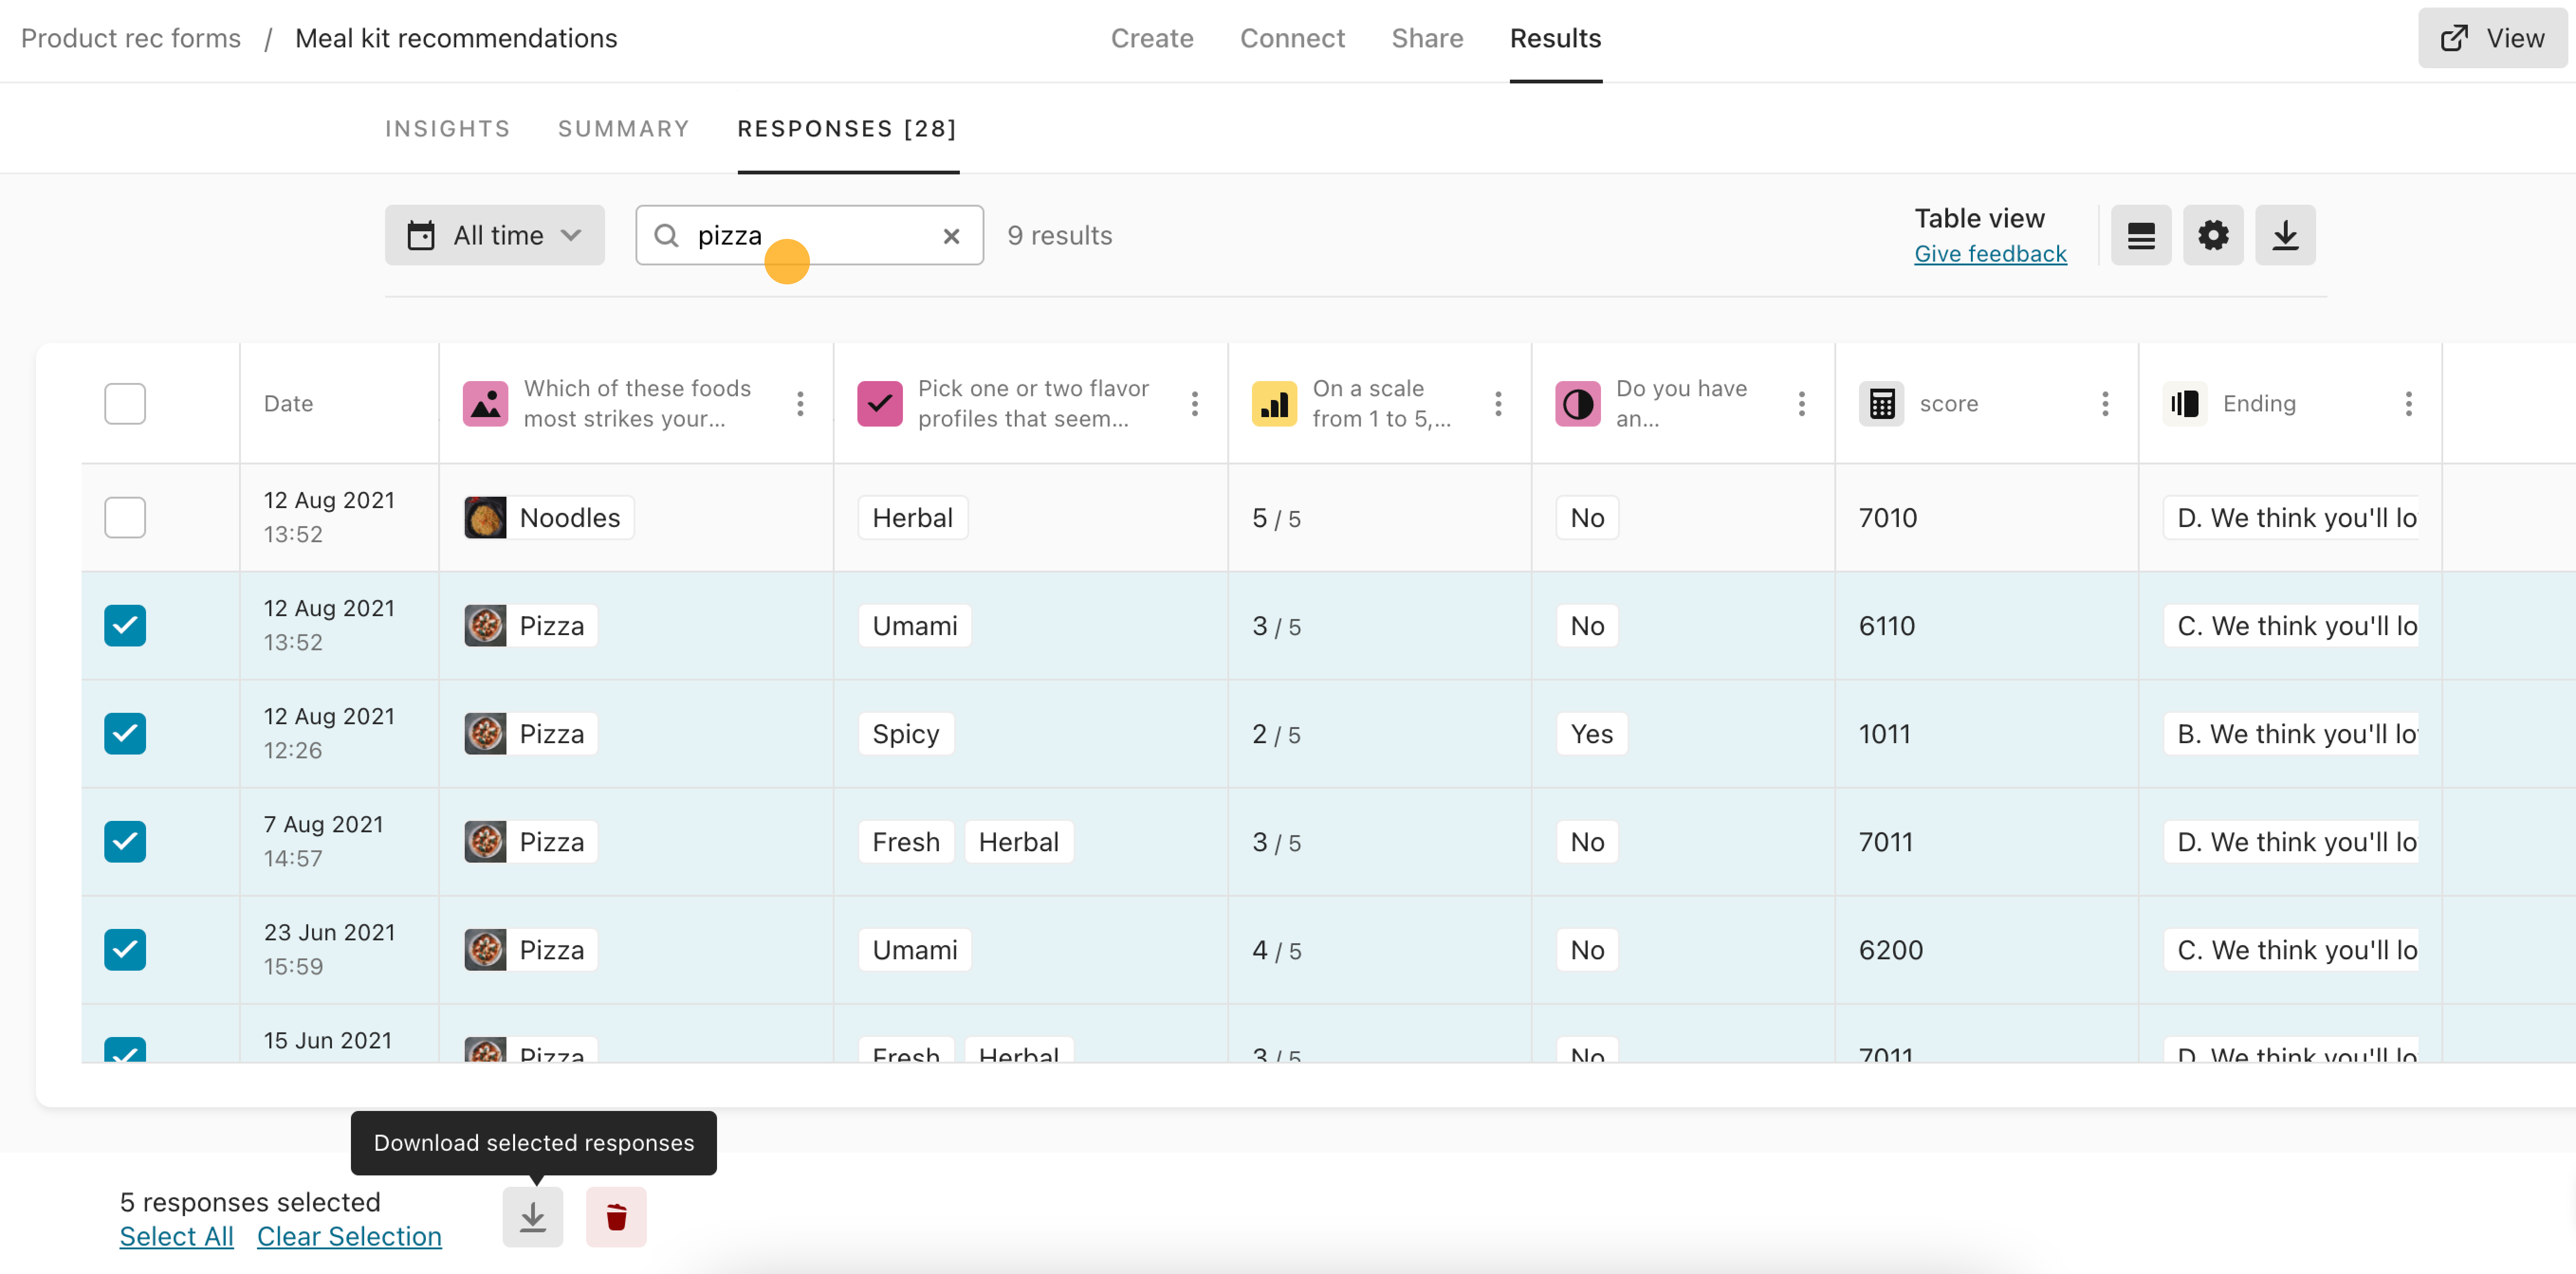Download all responses icon in toolbar

click(x=2285, y=236)
